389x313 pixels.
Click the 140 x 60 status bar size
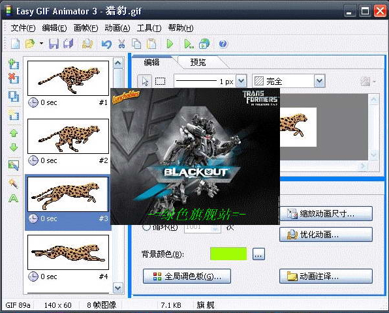tap(58, 305)
